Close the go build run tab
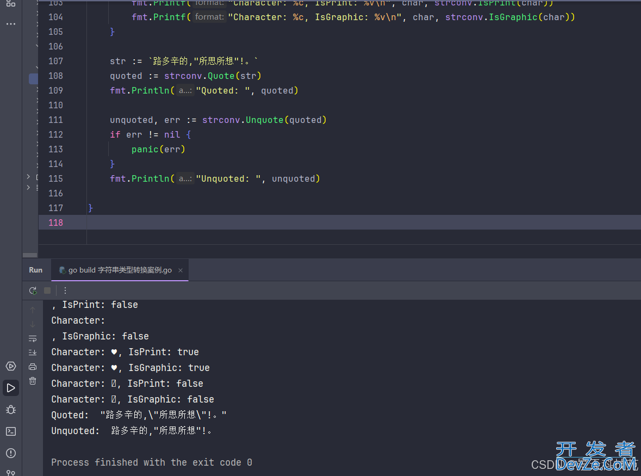 point(181,270)
